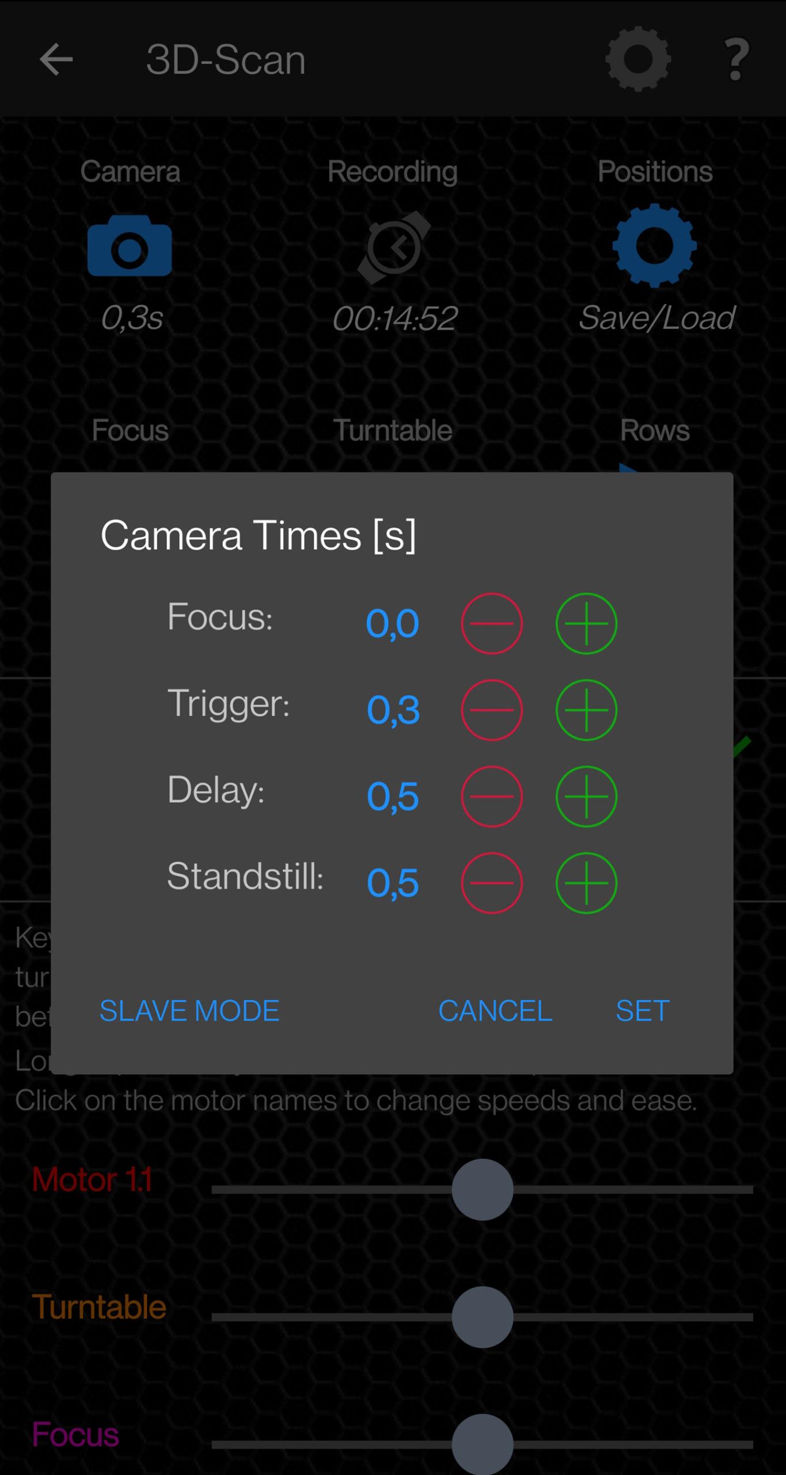786x1475 pixels.
Task: Open settings via the gear icon
Action: coord(638,59)
